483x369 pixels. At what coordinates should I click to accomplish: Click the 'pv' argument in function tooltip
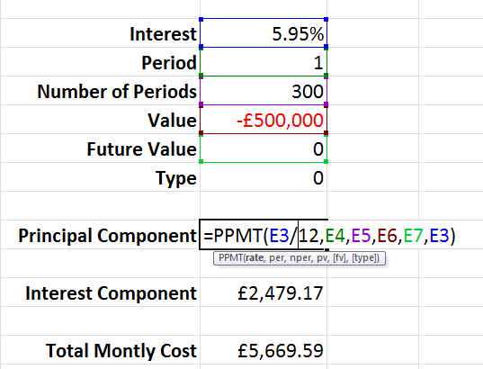pyautogui.click(x=323, y=257)
